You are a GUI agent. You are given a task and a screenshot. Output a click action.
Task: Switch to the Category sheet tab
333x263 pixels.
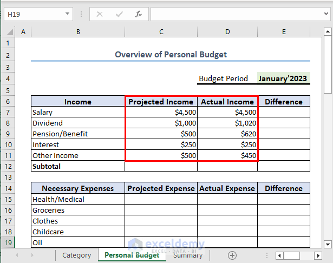77,255
